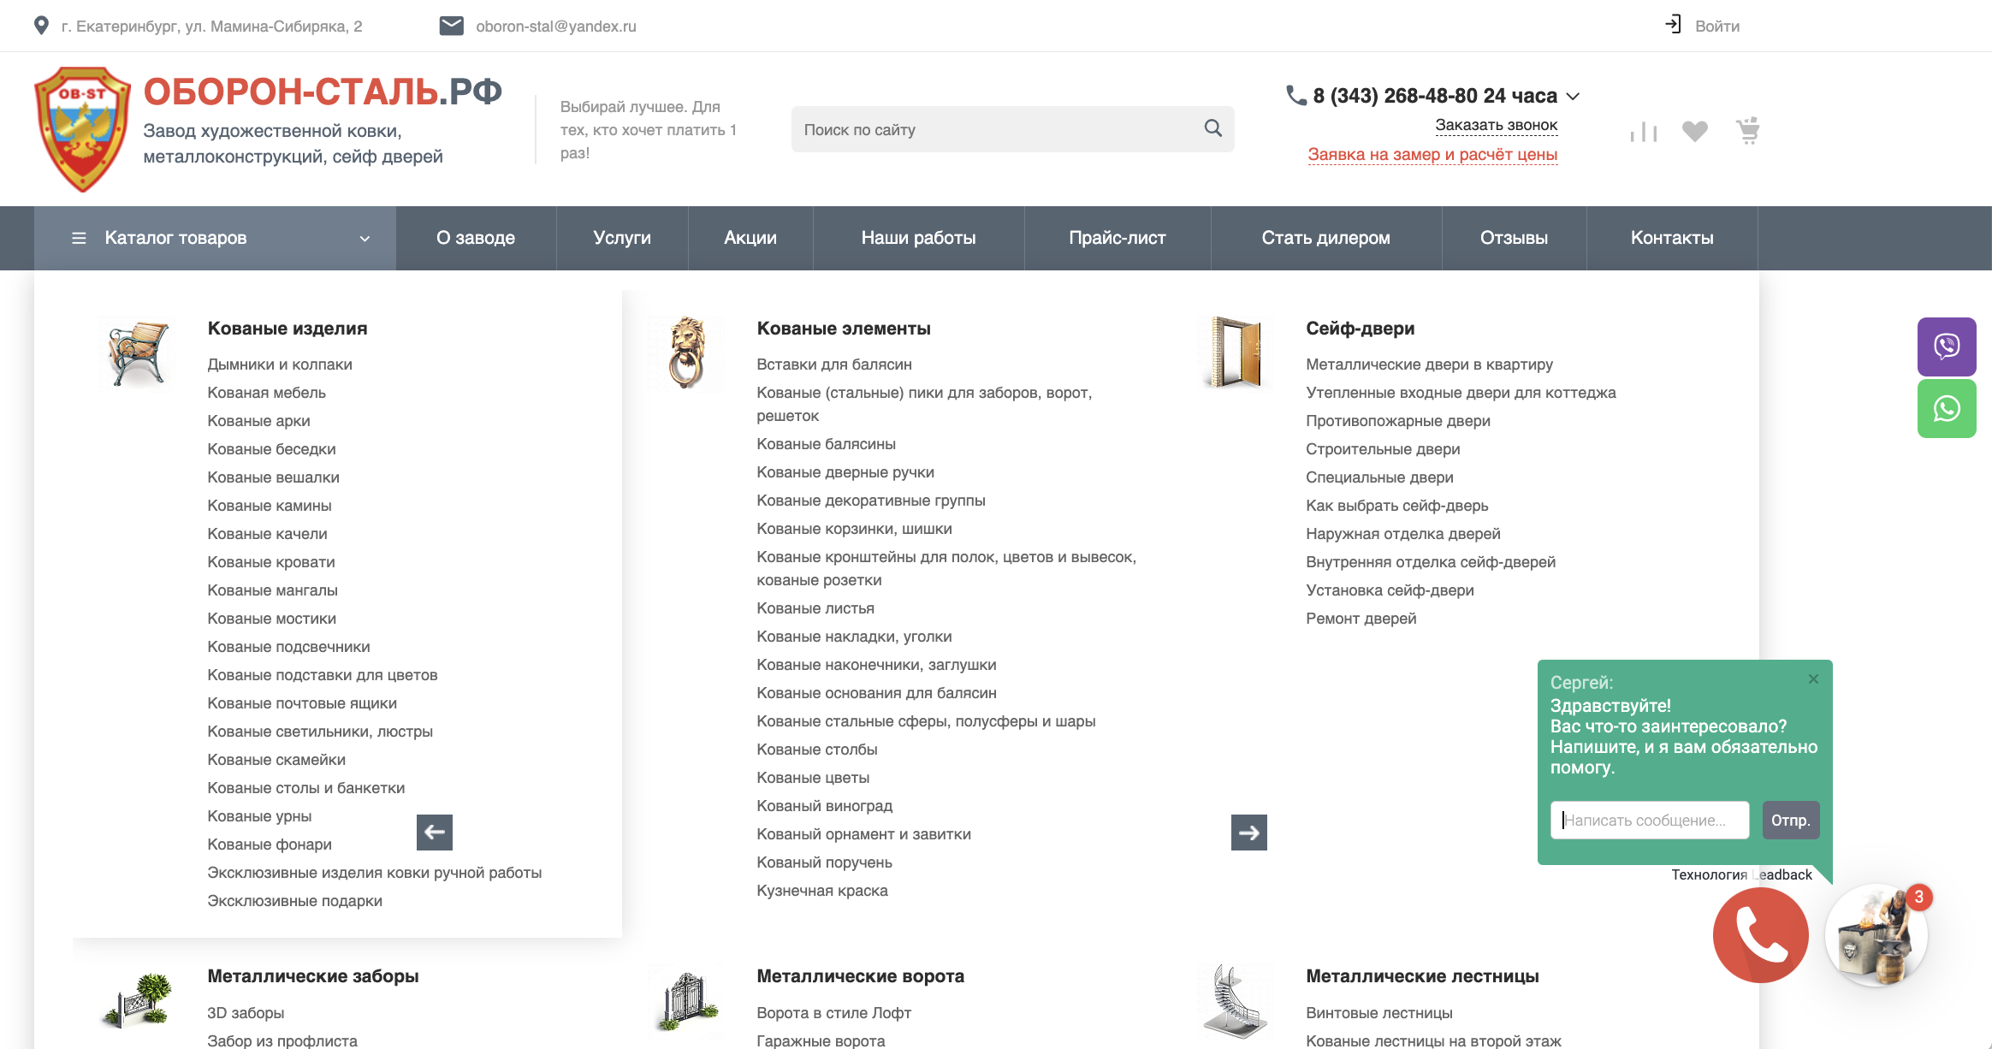Click the Оборон-Сталь shield logo
Viewport: 1992px width, 1049px height.
pyautogui.click(x=82, y=129)
